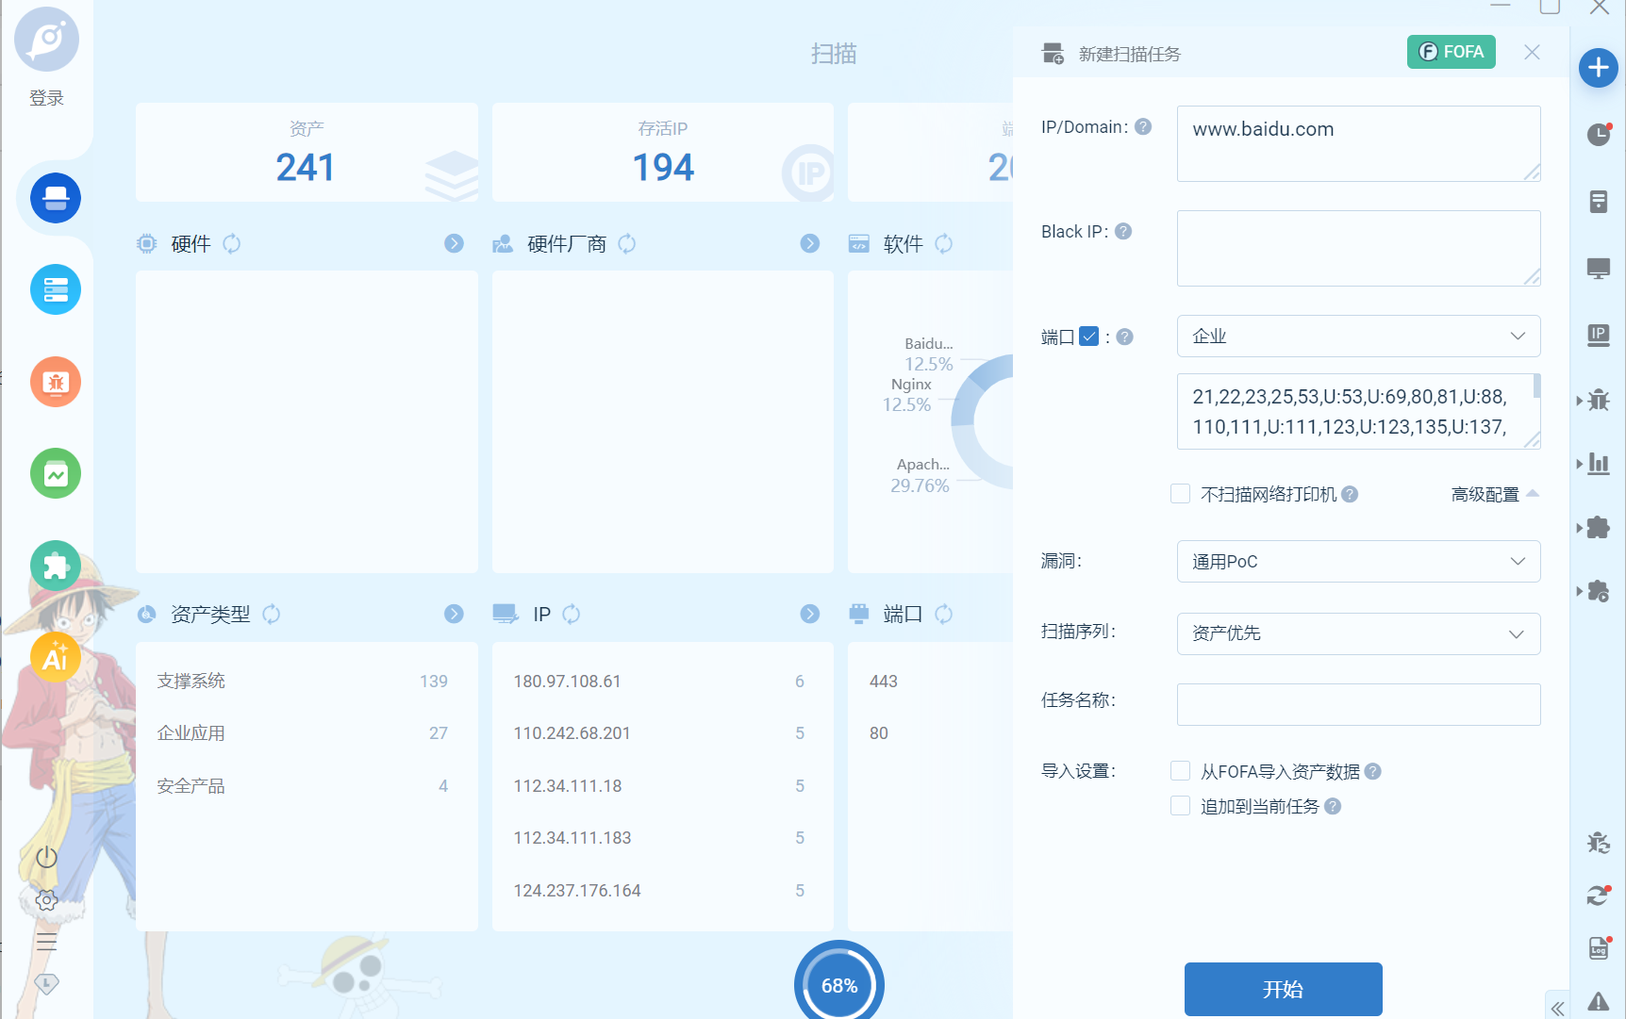This screenshot has width=1626, height=1019.
Task: Click the warning triangle icon in right bar
Action: point(1599,1001)
